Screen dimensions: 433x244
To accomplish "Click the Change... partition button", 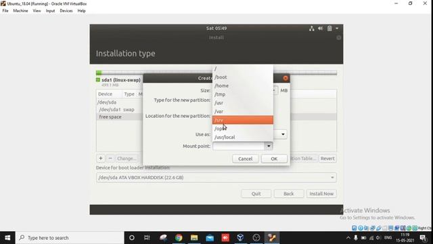I will point(127,159).
